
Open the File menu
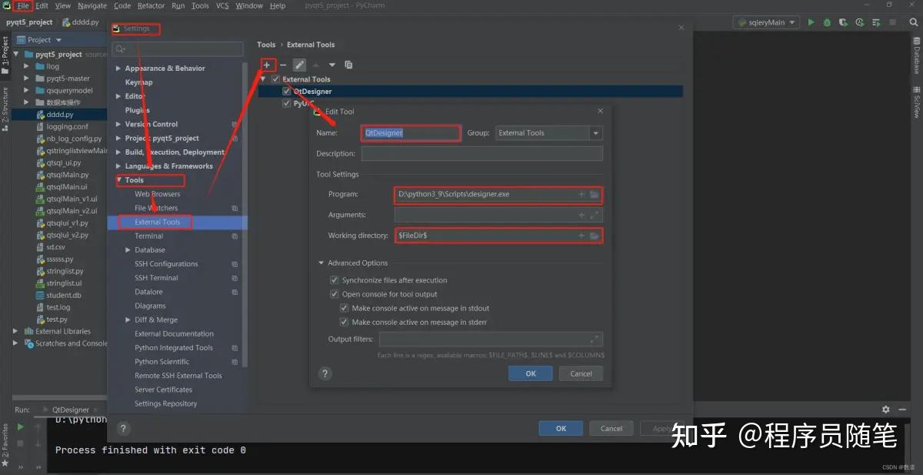coord(23,5)
